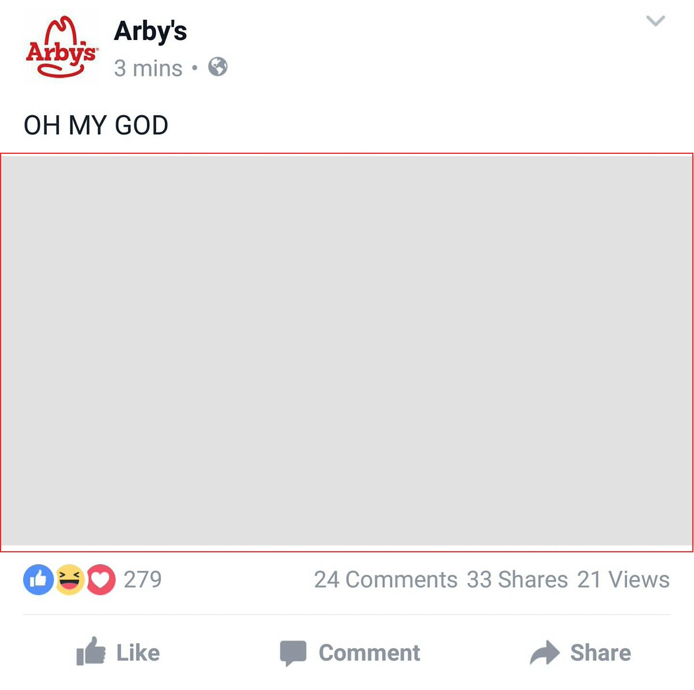The image size is (694, 690).
Task: Click the 21 Views counter
Action: click(x=623, y=580)
